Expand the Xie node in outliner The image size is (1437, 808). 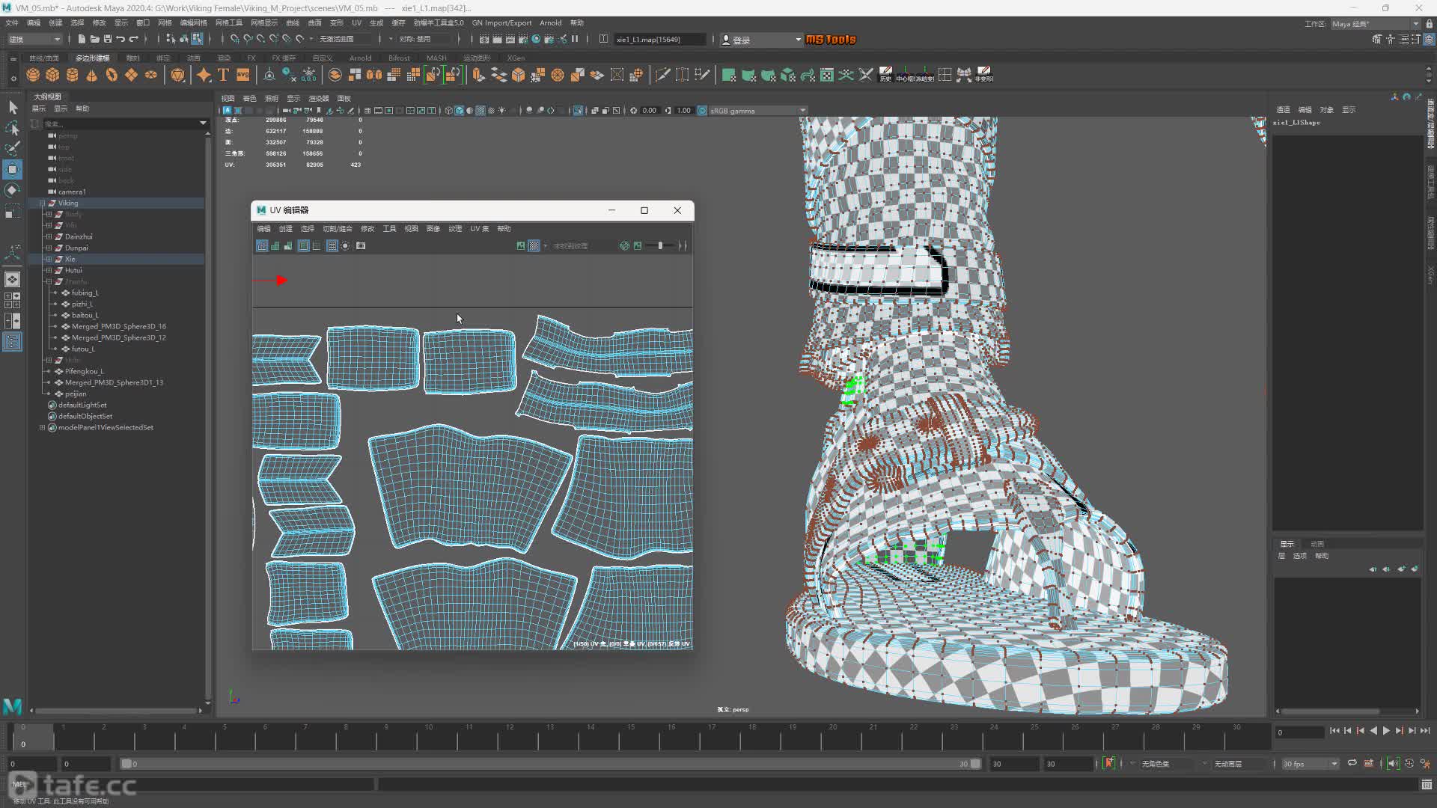click(49, 259)
